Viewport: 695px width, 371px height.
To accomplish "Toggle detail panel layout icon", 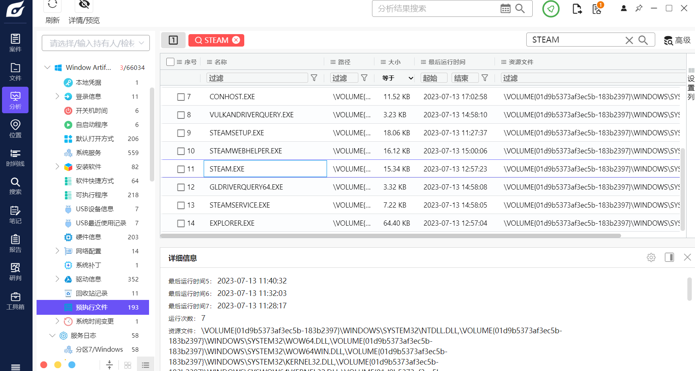I will click(x=669, y=257).
